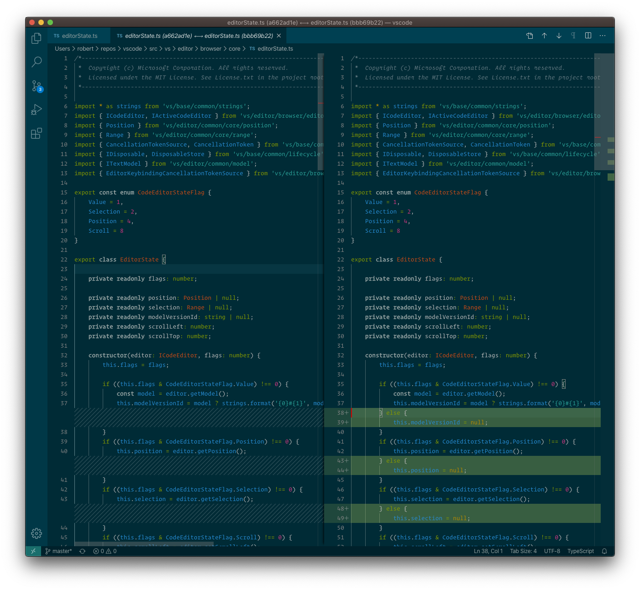Click 'export class EditorState' in right pane
The height and width of the screenshot is (590, 640).
[393, 260]
